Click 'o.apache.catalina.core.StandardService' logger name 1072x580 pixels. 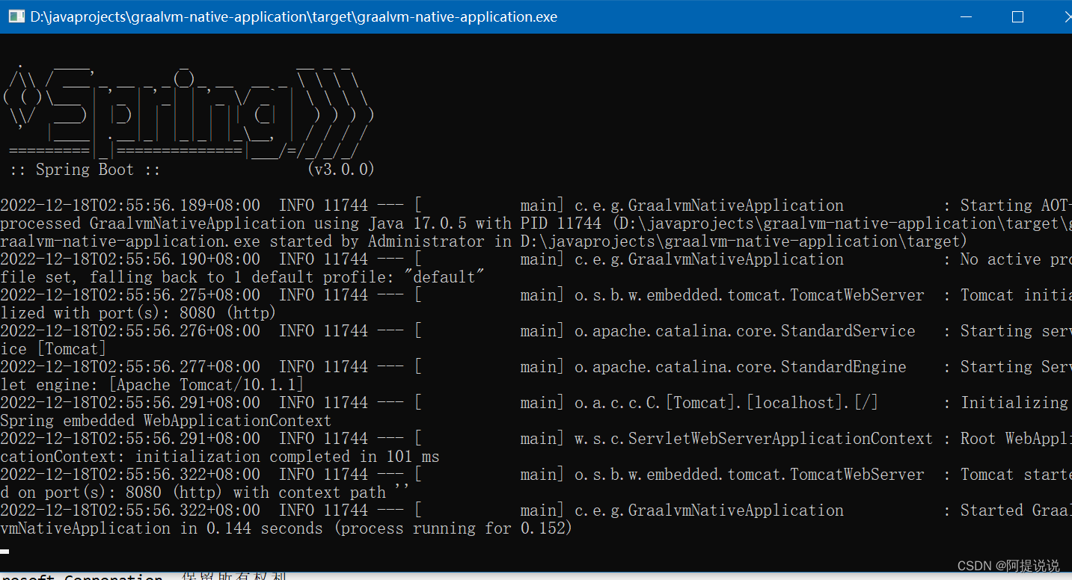745,331
